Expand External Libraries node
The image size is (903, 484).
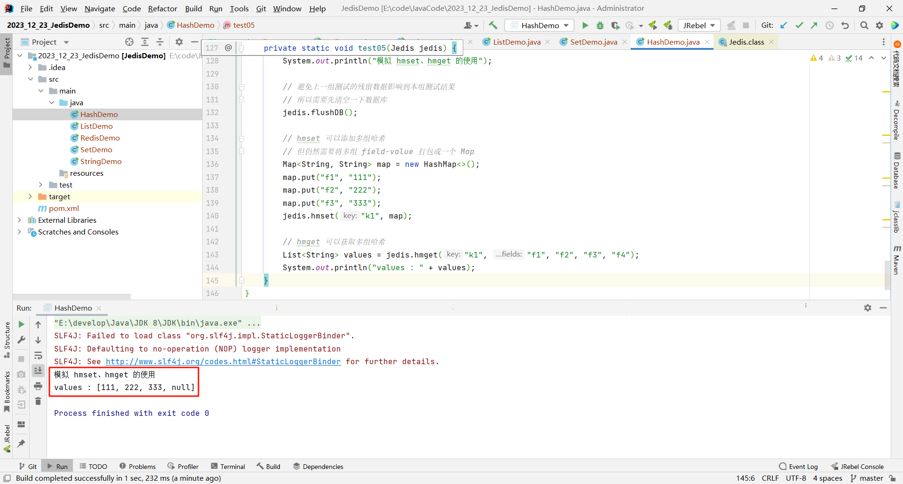19,220
